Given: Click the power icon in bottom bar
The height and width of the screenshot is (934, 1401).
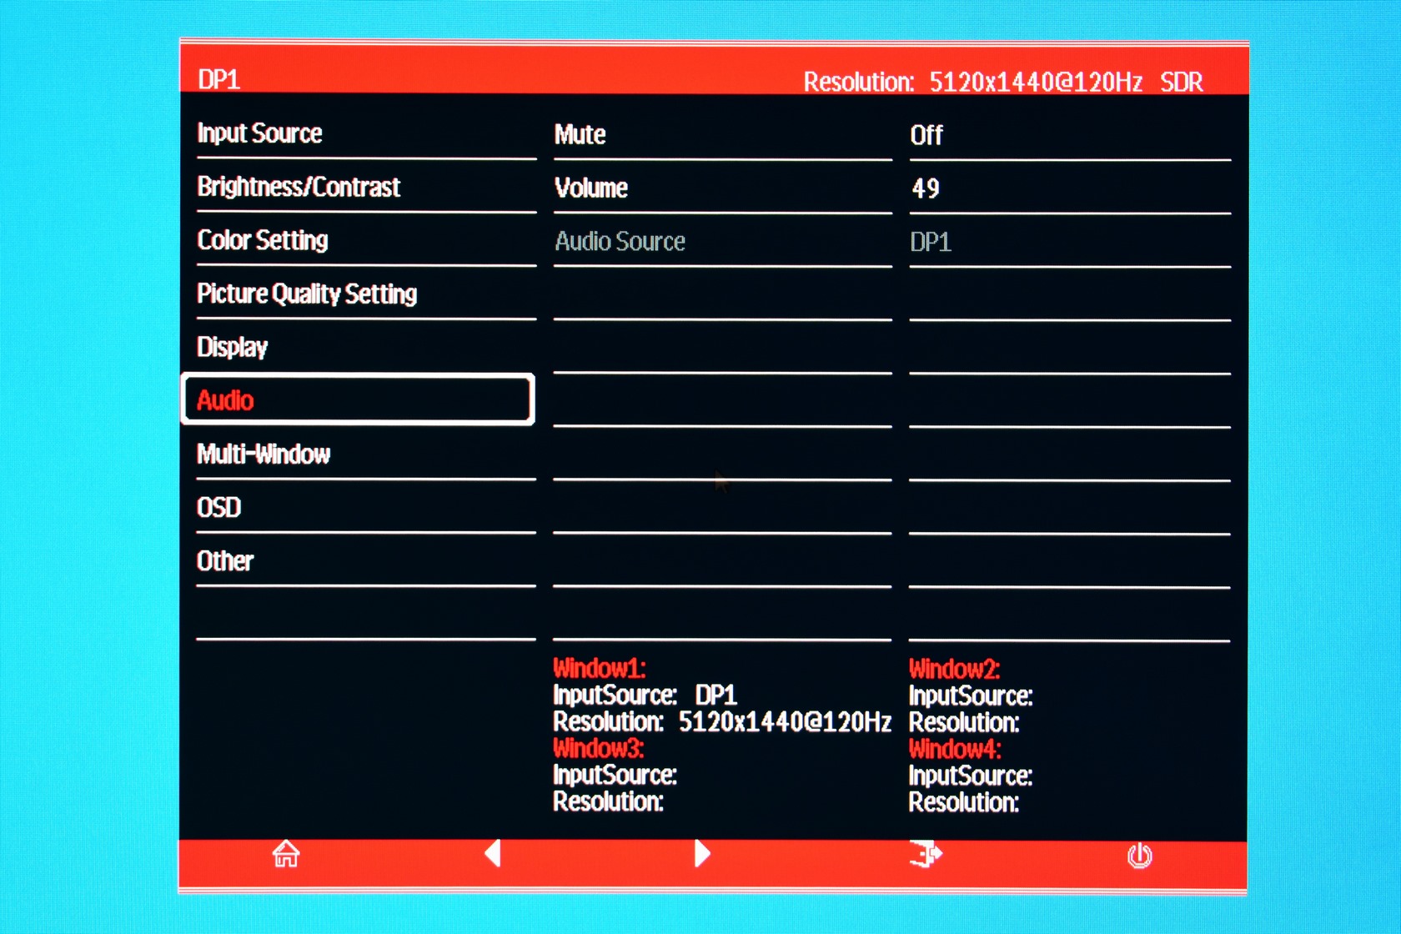Looking at the screenshot, I should tap(1139, 856).
